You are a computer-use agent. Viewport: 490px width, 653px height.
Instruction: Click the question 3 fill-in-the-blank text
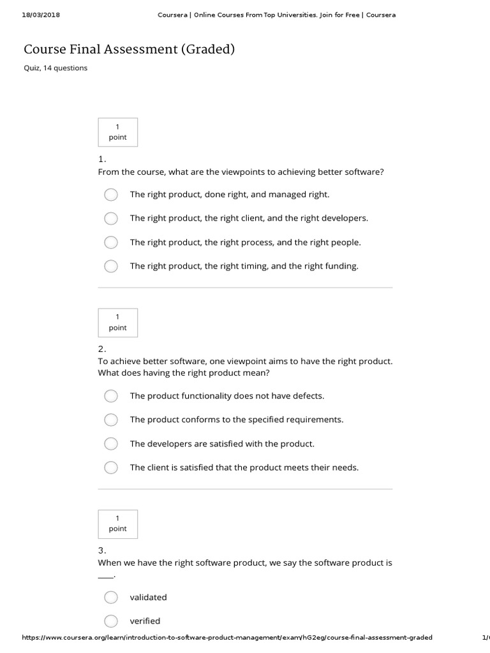[245, 564]
